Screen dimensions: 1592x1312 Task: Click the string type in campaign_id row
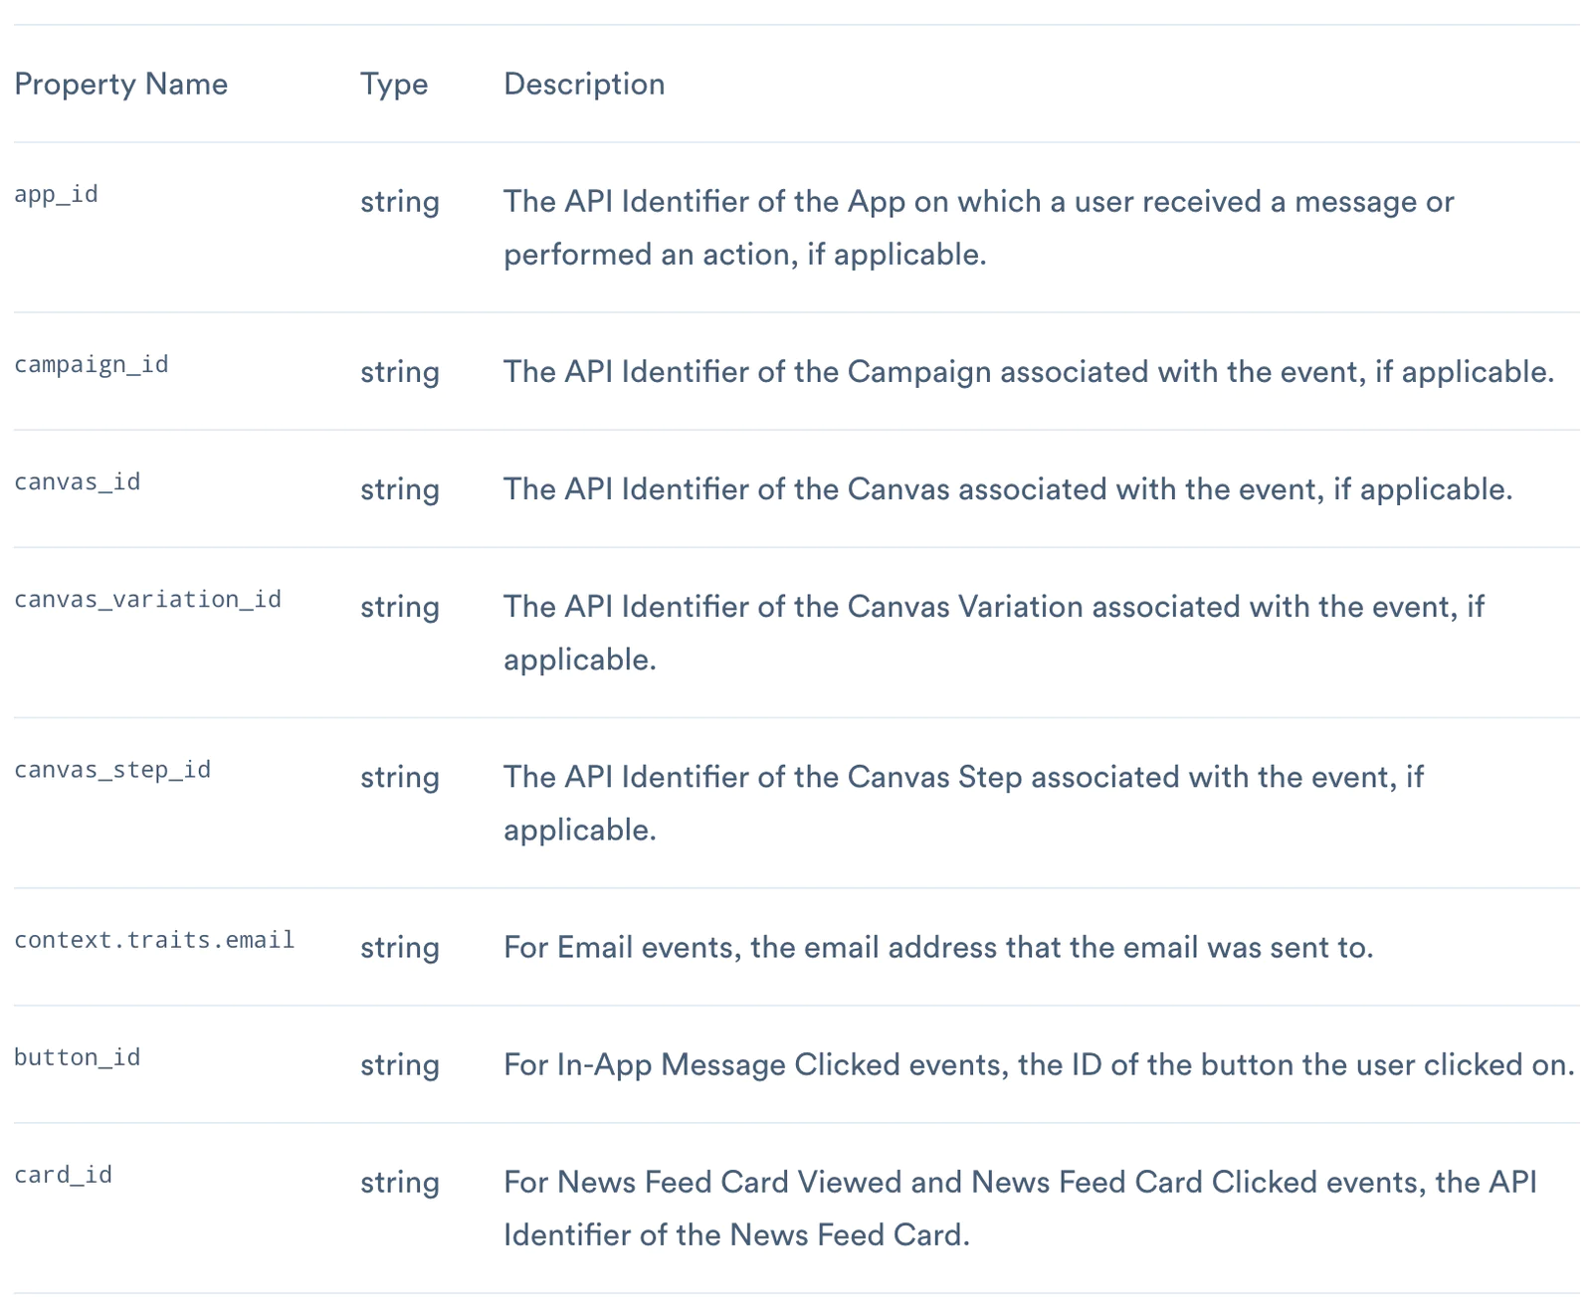[400, 372]
